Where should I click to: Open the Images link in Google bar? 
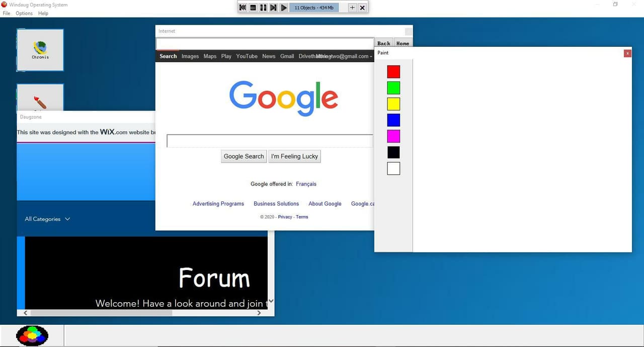point(190,56)
